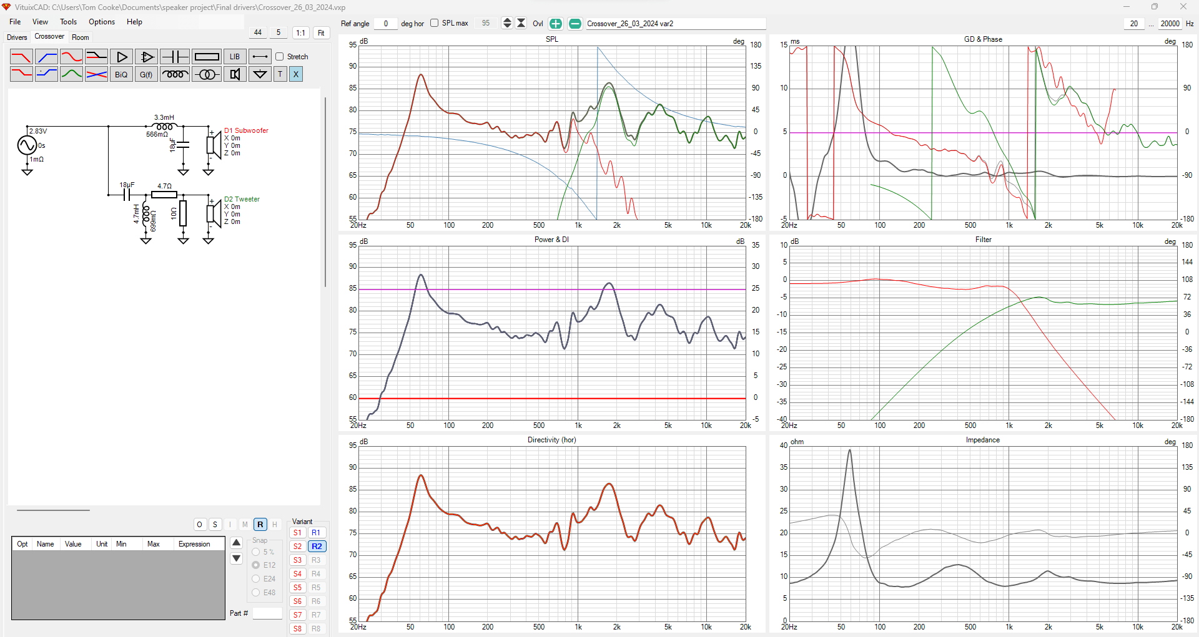The height and width of the screenshot is (637, 1199).
Task: Add a blue high-pass filter block
Action: point(46,57)
